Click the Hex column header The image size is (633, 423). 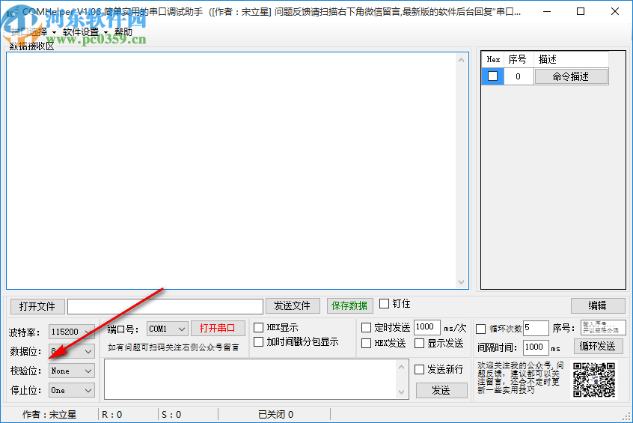(x=493, y=59)
